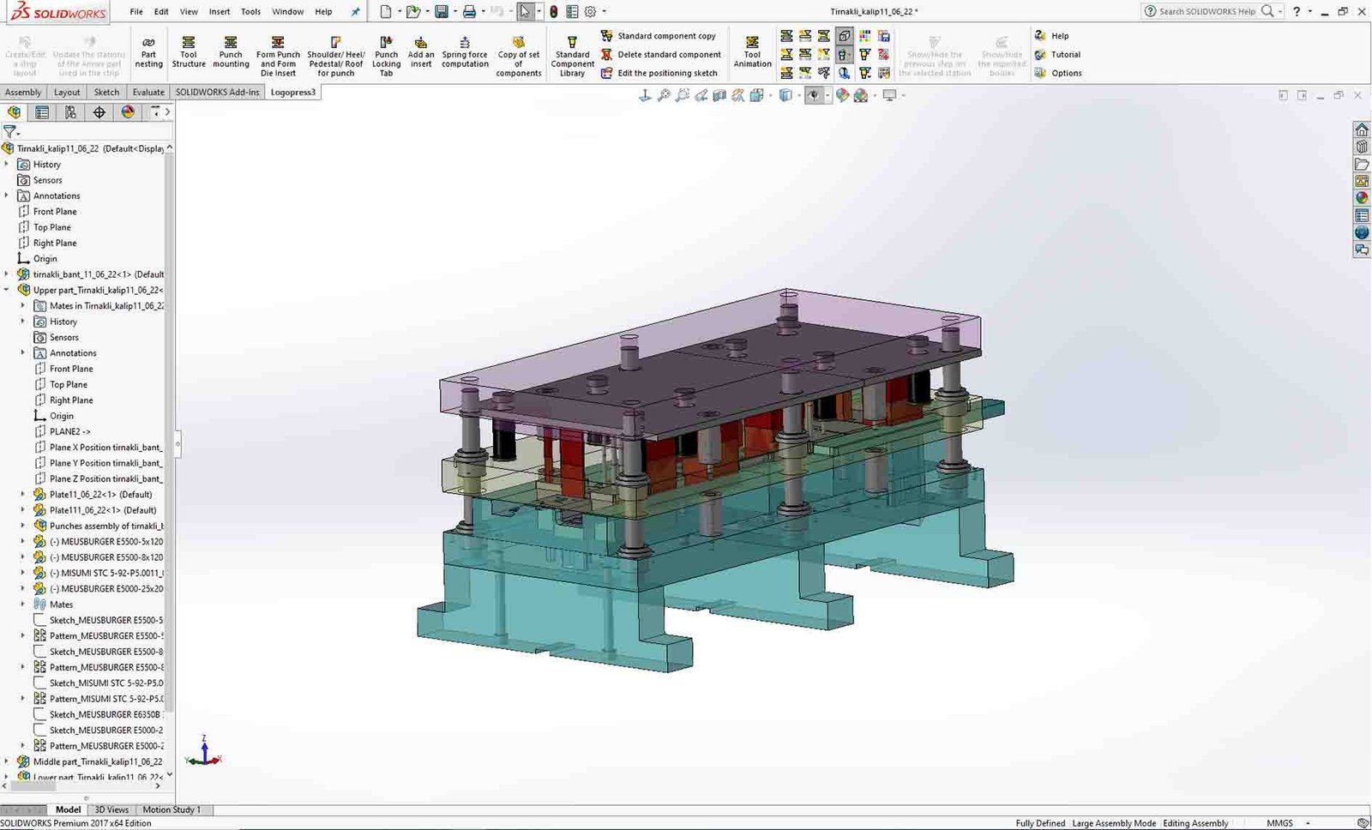Open the Part nesting tool

click(x=148, y=52)
